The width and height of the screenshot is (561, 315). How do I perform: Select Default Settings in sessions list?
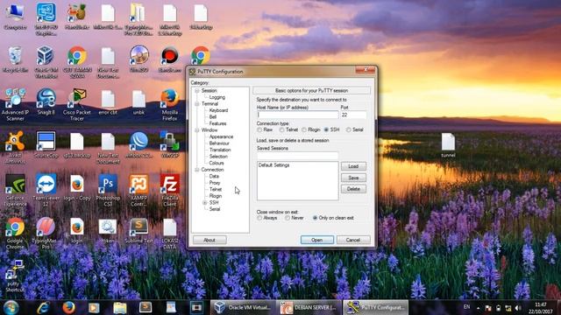(x=274, y=165)
